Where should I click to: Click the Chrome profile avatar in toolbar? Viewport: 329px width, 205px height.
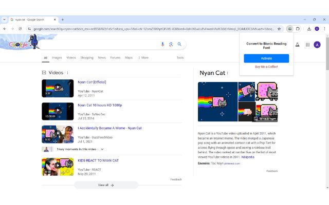coord(317,29)
